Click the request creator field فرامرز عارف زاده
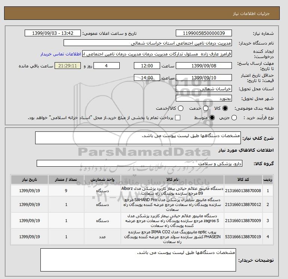This screenshot has width=288, height=279. (x=157, y=54)
